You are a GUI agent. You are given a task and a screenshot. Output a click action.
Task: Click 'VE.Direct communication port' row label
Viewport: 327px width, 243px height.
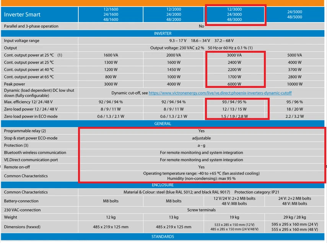[x=31, y=160]
